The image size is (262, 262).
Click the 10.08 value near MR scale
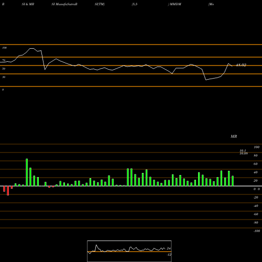pos(244,154)
